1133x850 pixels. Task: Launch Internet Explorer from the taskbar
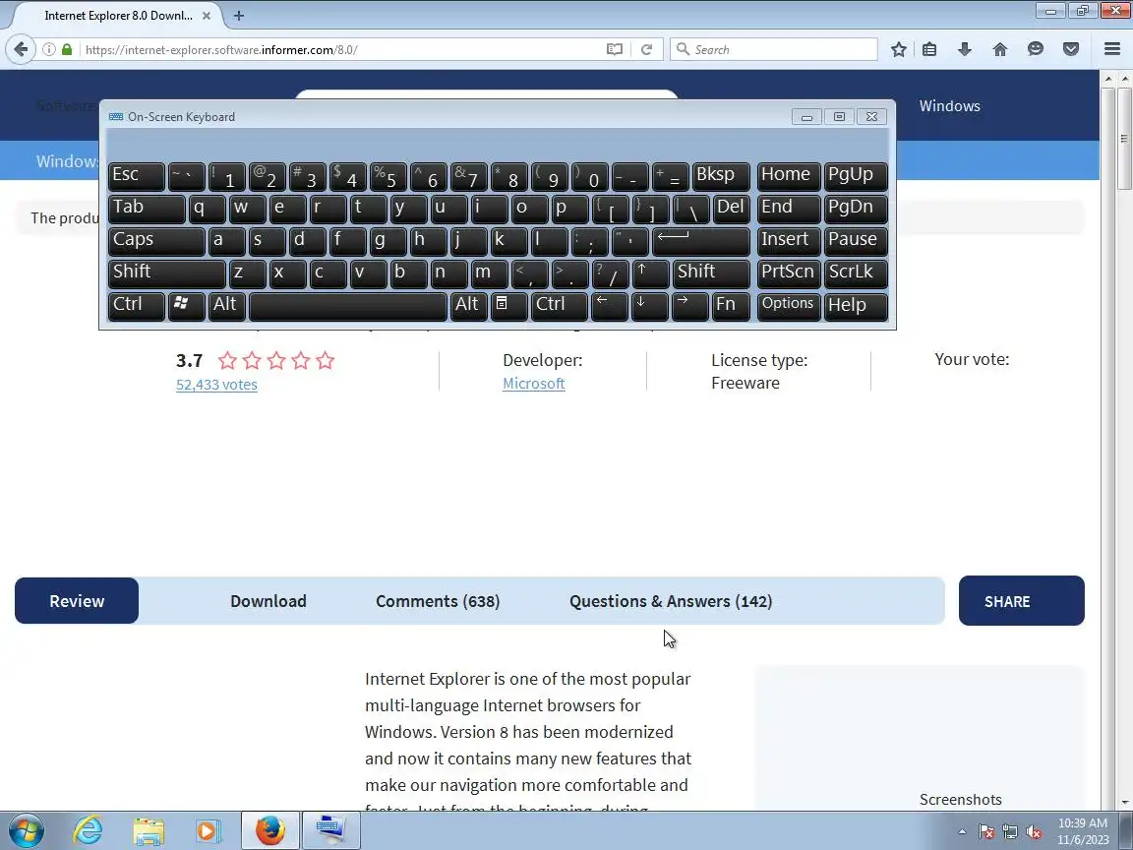tap(88, 830)
